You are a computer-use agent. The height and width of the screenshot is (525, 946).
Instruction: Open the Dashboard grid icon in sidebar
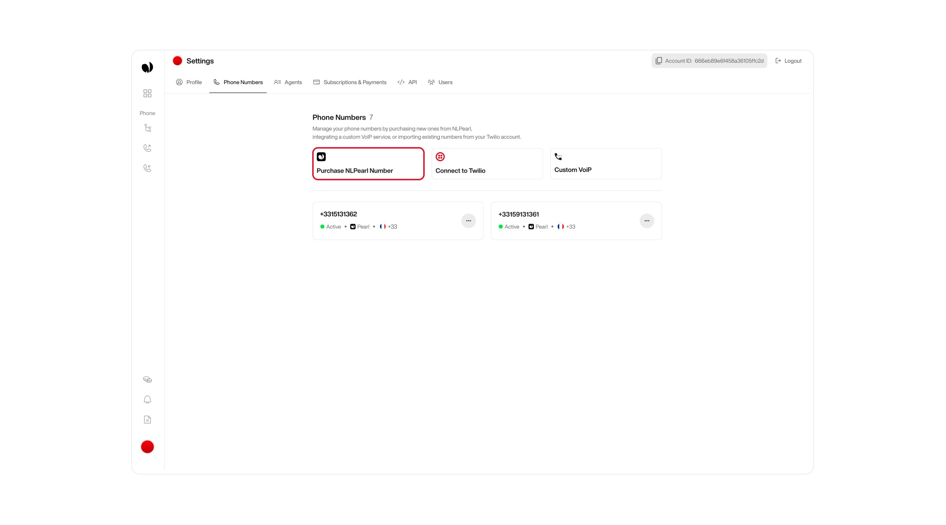147,93
